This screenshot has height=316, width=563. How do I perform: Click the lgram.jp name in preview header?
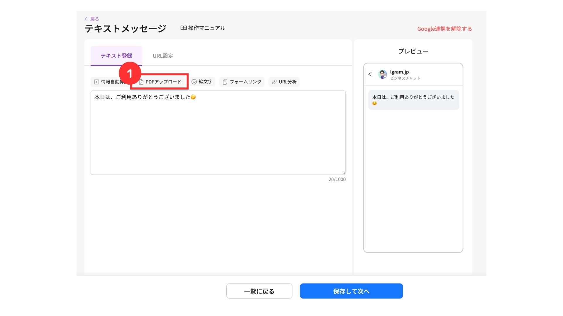pos(399,72)
